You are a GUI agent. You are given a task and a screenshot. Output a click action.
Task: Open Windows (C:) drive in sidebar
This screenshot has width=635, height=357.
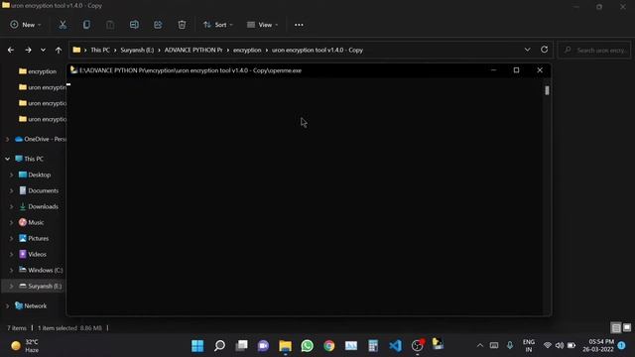click(41, 270)
